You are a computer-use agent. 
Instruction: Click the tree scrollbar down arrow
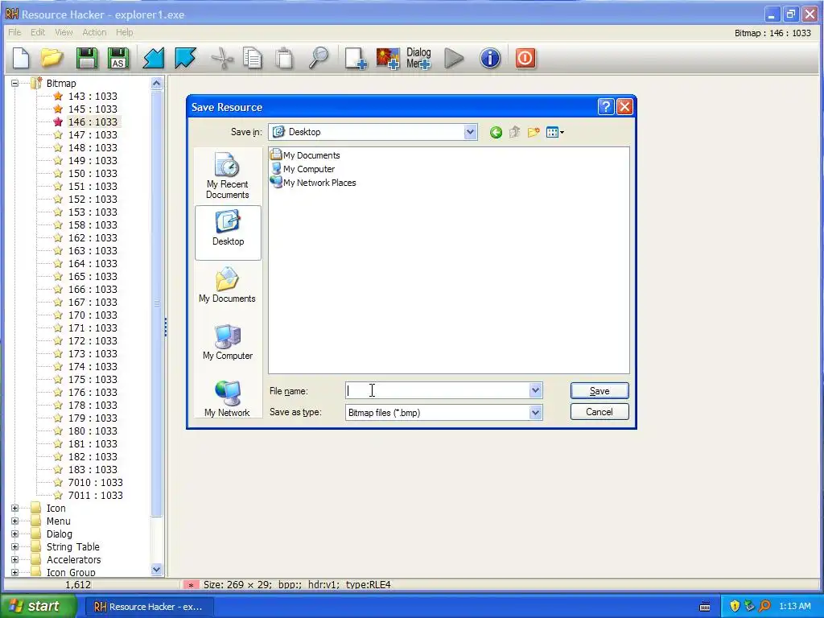(157, 569)
